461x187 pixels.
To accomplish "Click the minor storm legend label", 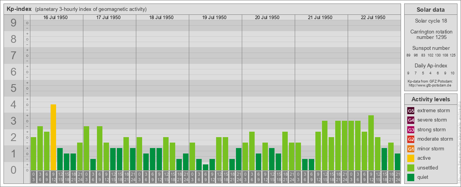I will 431,148.
